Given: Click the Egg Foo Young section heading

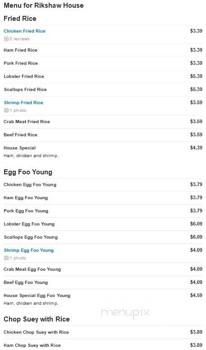Looking at the screenshot, I should (28, 173).
